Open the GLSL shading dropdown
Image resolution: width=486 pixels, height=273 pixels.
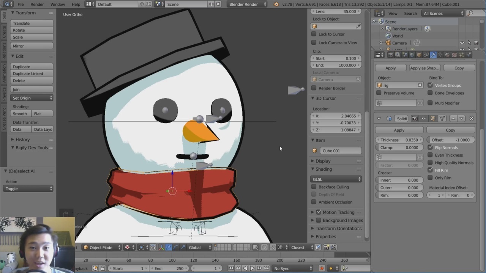click(x=336, y=179)
